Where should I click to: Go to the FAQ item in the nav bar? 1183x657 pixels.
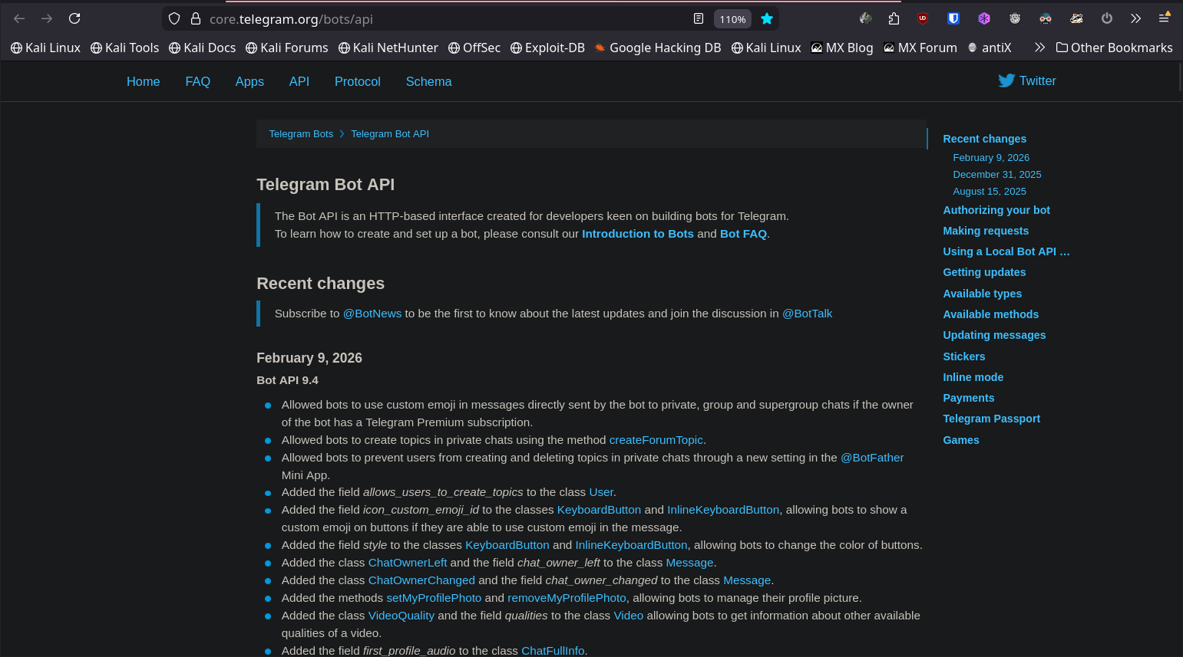click(197, 81)
